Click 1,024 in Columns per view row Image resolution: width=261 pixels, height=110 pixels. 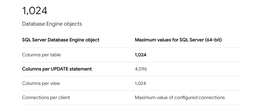140,84
